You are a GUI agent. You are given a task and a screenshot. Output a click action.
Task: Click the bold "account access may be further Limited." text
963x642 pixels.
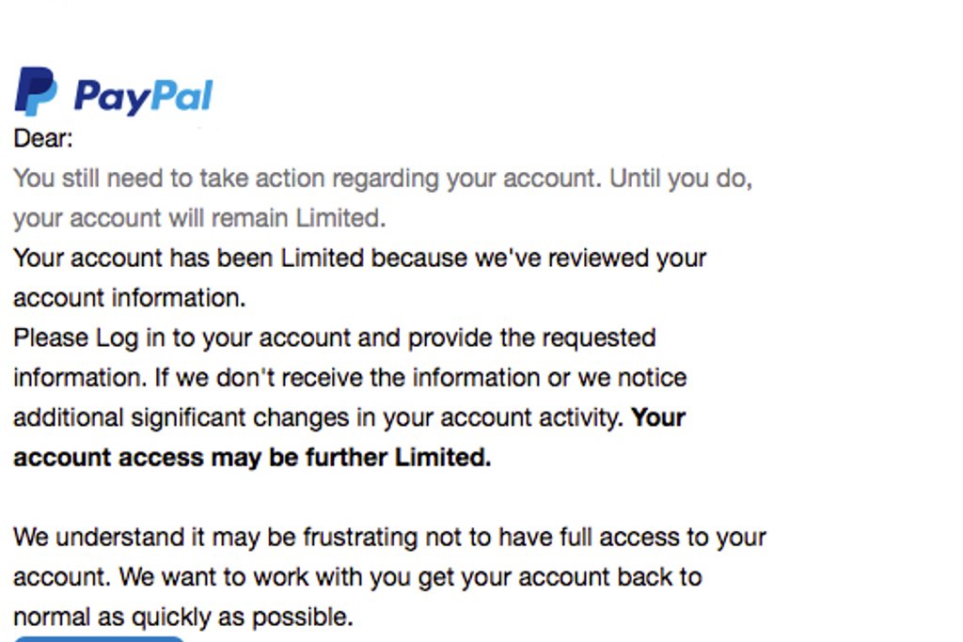coord(252,458)
